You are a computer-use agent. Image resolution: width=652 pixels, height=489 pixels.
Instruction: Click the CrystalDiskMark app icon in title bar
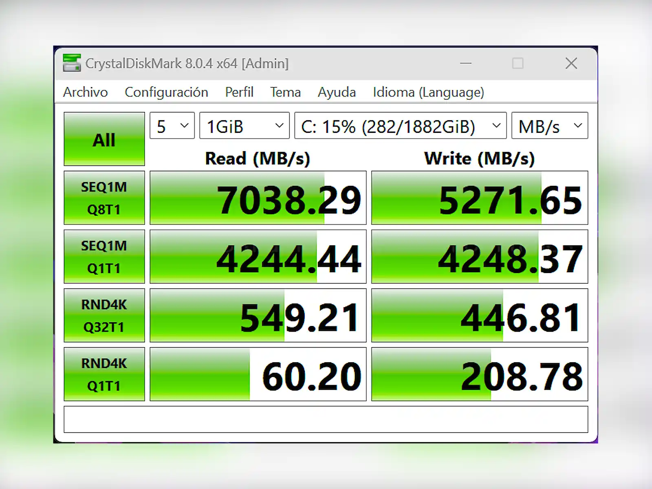click(72, 63)
